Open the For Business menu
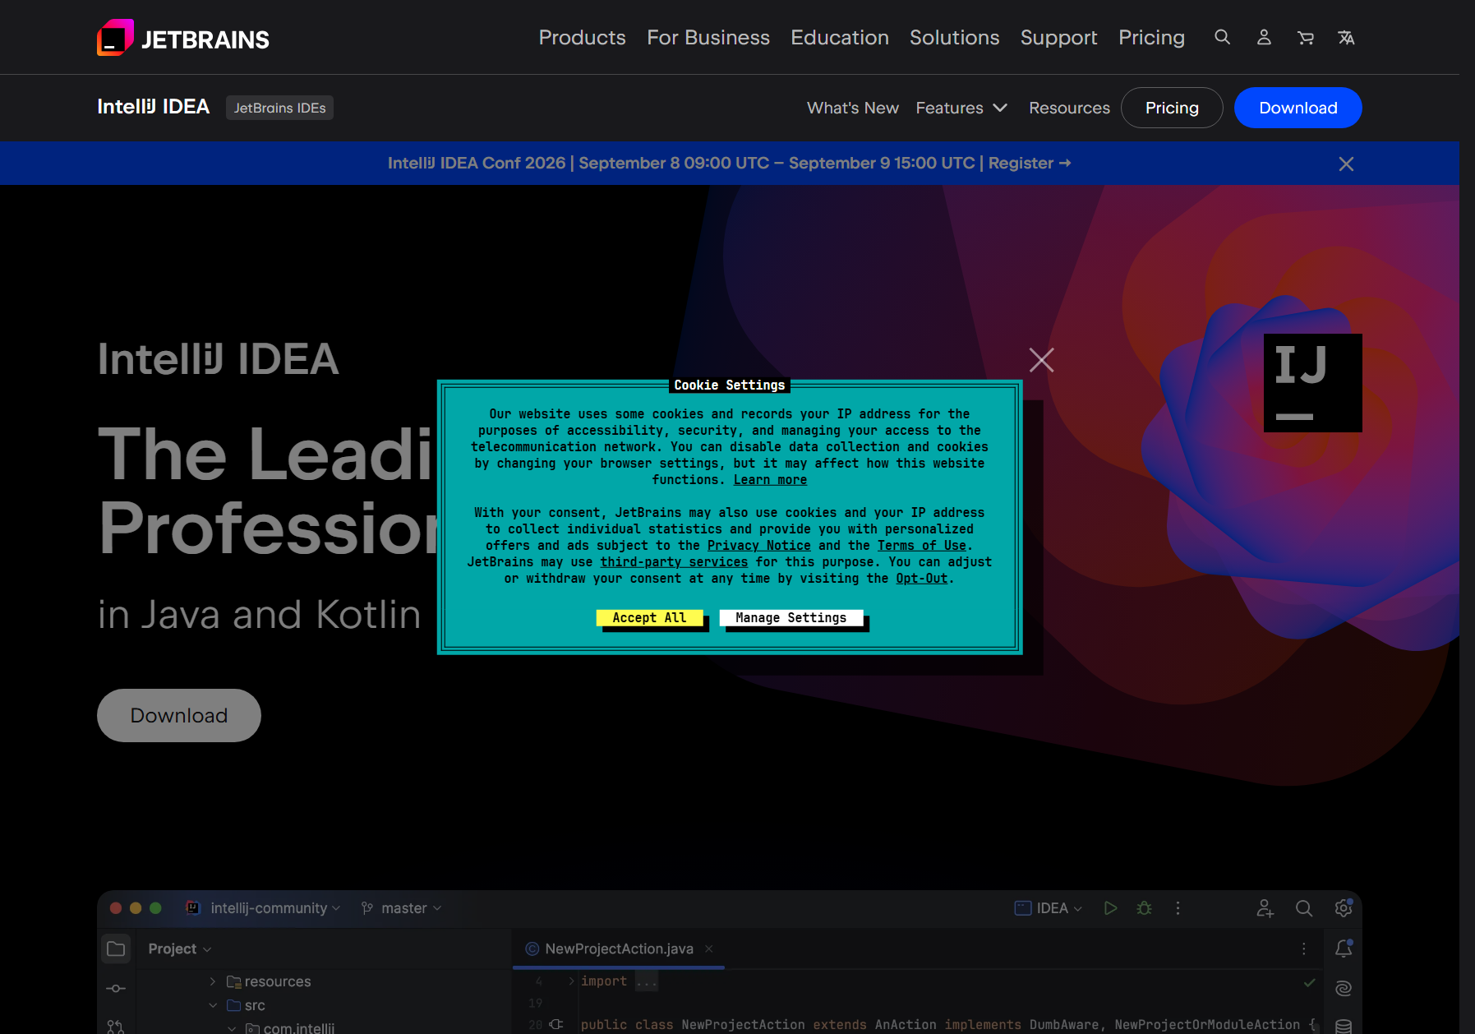This screenshot has width=1475, height=1034. (x=708, y=37)
